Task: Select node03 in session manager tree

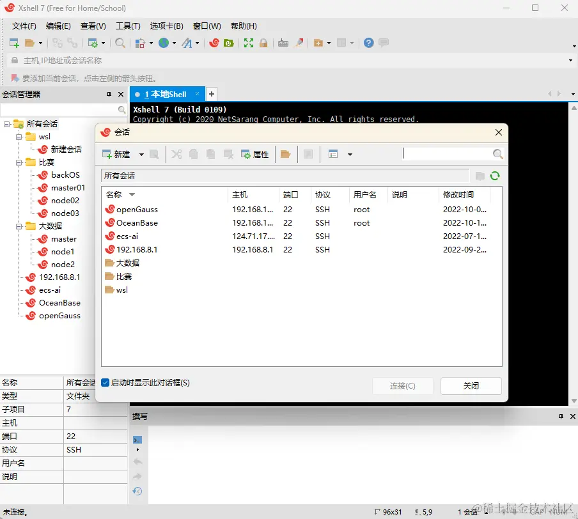Action: point(65,213)
